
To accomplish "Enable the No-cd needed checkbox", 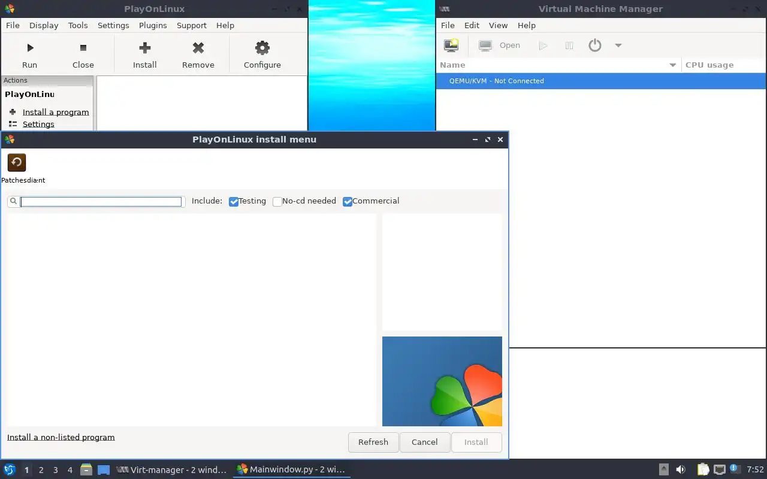I will (x=277, y=202).
